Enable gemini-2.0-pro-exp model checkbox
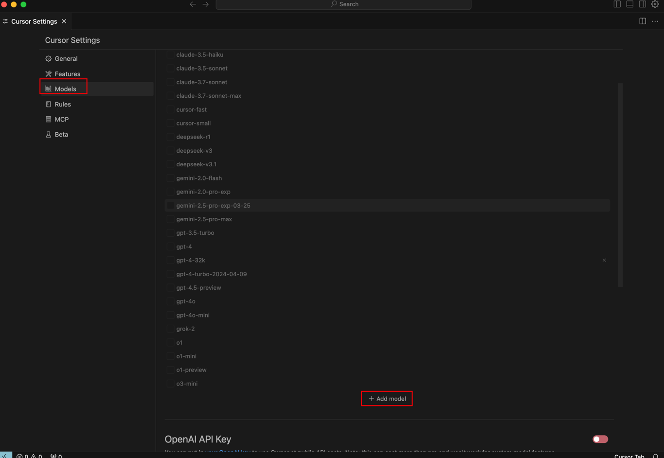This screenshot has height=458, width=664. [170, 192]
